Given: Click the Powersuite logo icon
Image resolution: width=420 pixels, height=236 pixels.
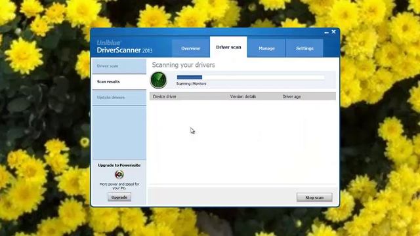Looking at the screenshot, I should pyautogui.click(x=119, y=174).
